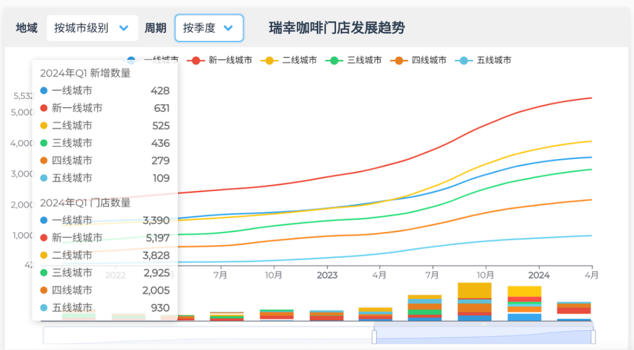Click the chevron arrow in 按季度 selector

tap(228, 28)
